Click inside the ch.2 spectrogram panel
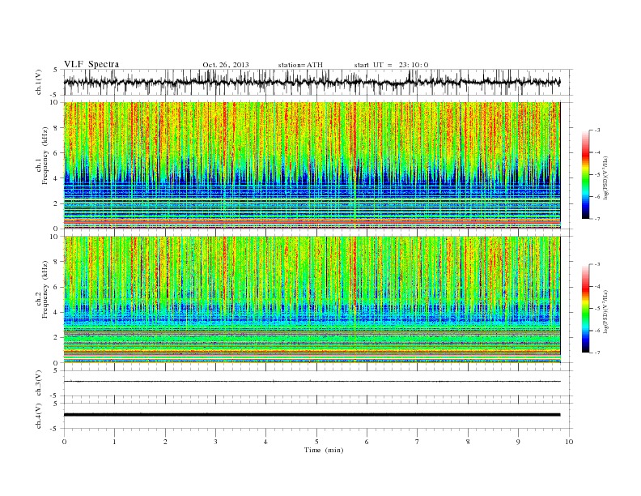Viewport: 641px width, 496px height. click(x=312, y=300)
